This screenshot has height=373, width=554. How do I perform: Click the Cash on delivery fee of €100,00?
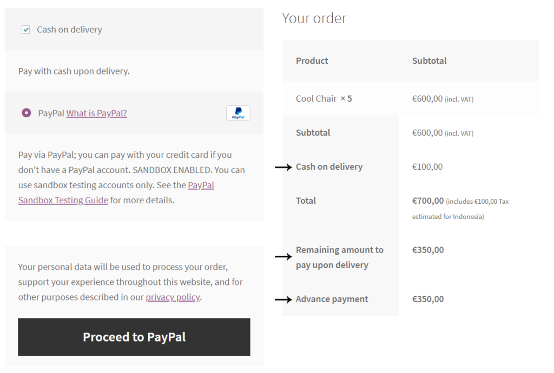pos(427,166)
